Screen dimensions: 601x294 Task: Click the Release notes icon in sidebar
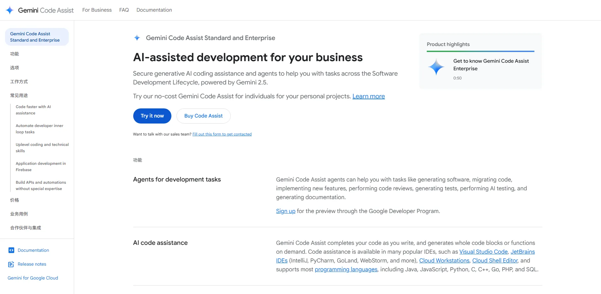pyautogui.click(x=11, y=264)
